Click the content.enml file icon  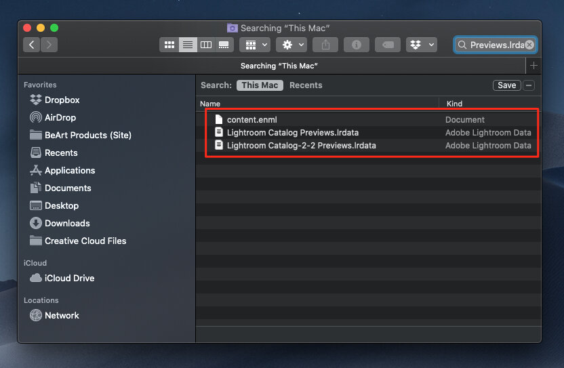click(x=219, y=119)
